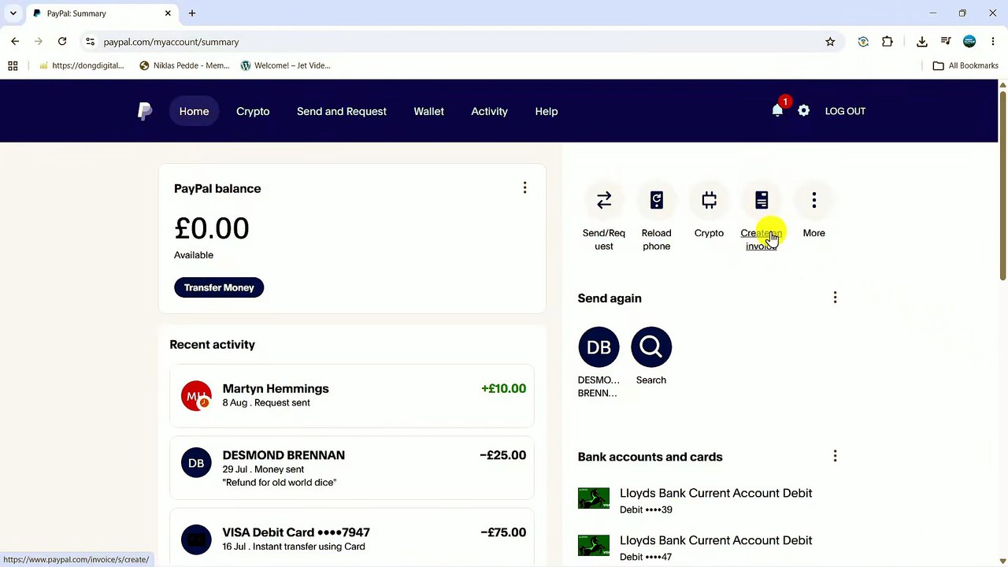The height and width of the screenshot is (567, 1008).
Task: Bookmark this page with the star icon
Action: tap(830, 42)
